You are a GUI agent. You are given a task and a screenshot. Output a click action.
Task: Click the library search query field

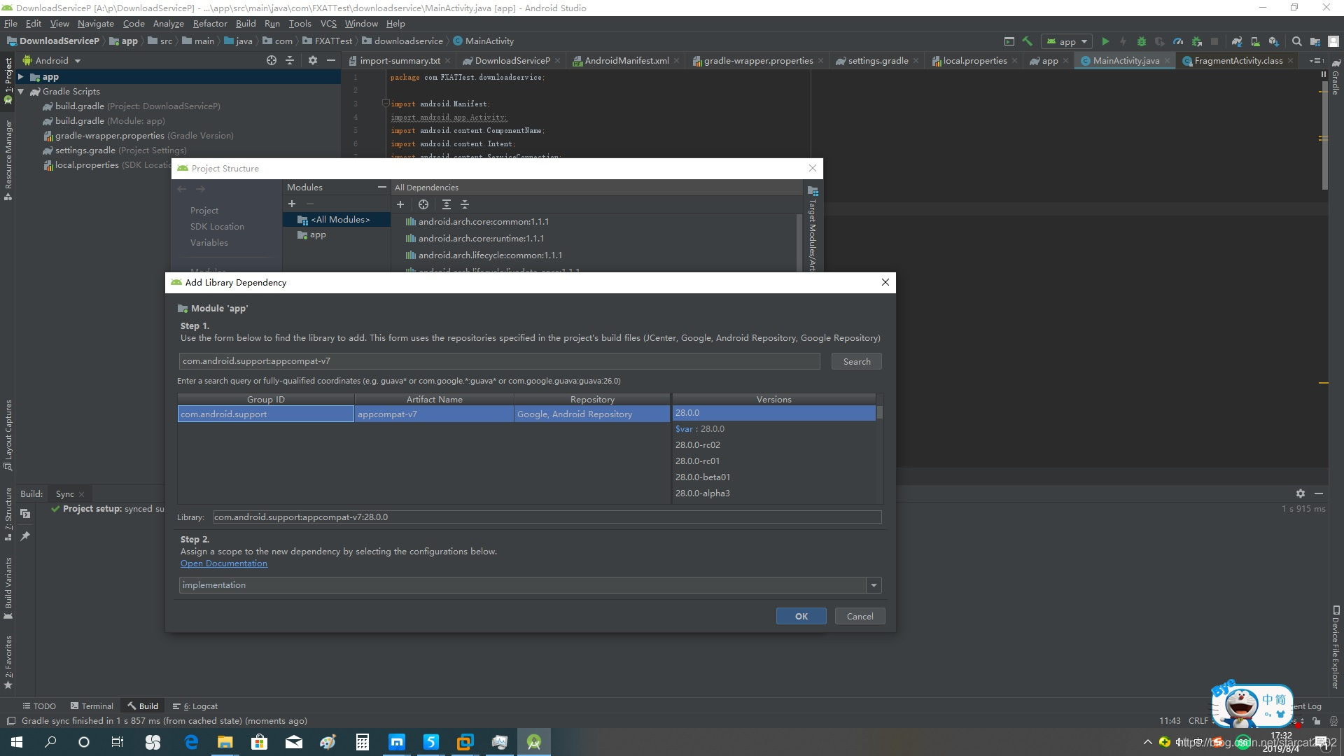[x=500, y=361]
